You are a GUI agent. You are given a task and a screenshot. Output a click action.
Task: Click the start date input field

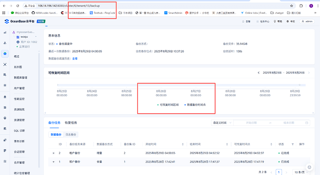pos(251,123)
